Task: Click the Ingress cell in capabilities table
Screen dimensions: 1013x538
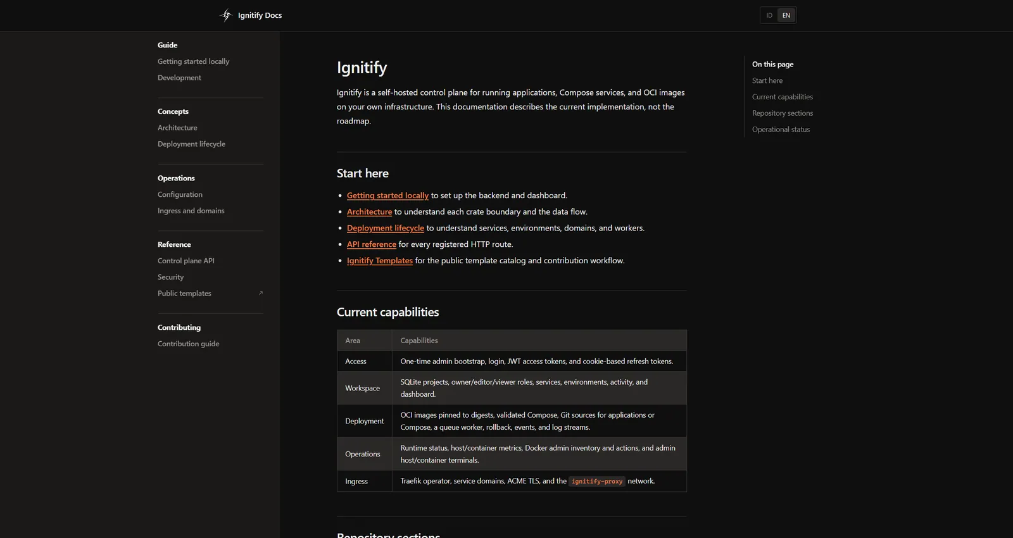Action: [x=365, y=481]
